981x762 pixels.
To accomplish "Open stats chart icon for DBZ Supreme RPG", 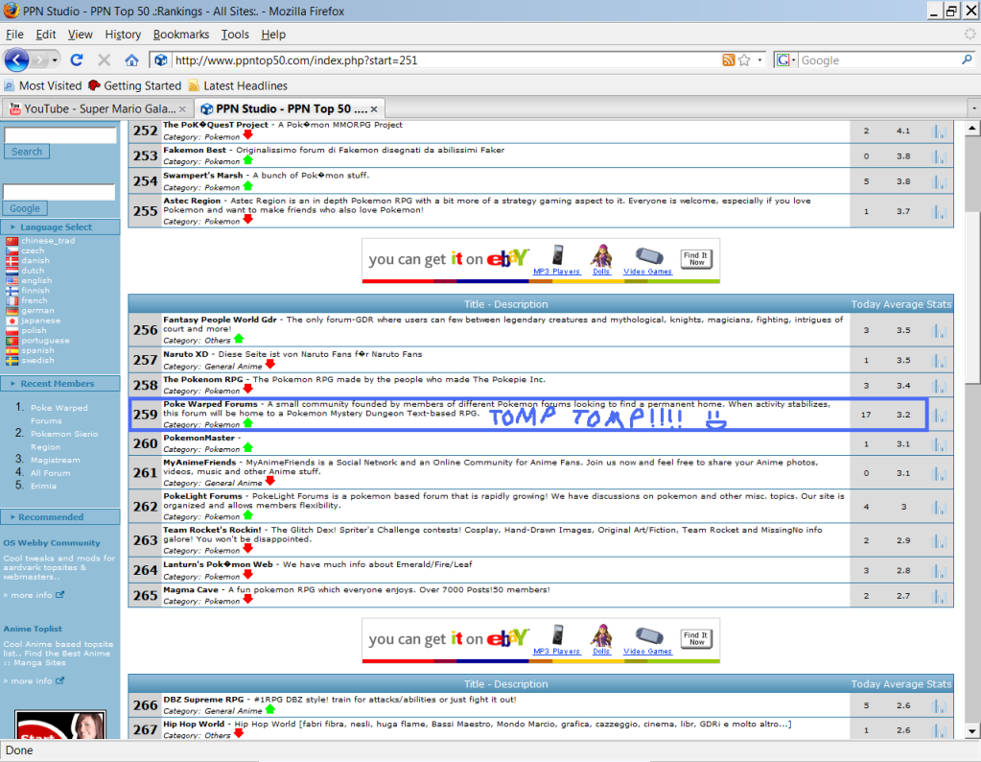I will 940,705.
